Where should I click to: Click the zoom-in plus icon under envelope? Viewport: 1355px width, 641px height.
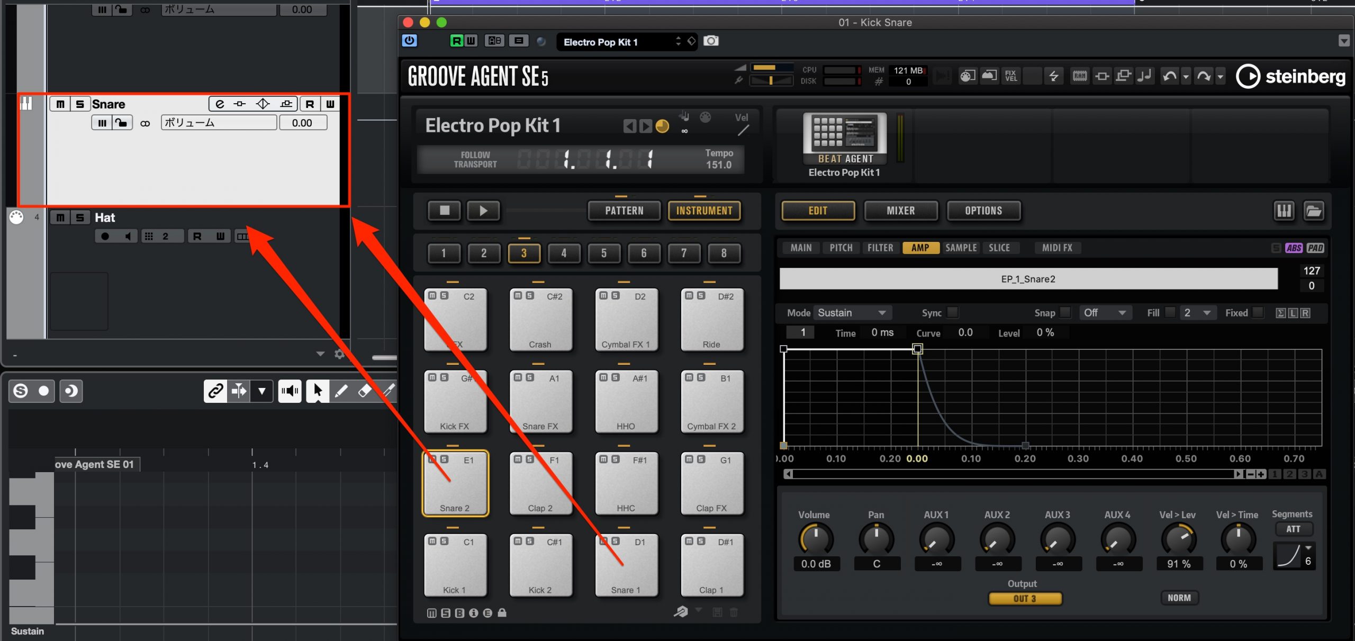click(1261, 474)
